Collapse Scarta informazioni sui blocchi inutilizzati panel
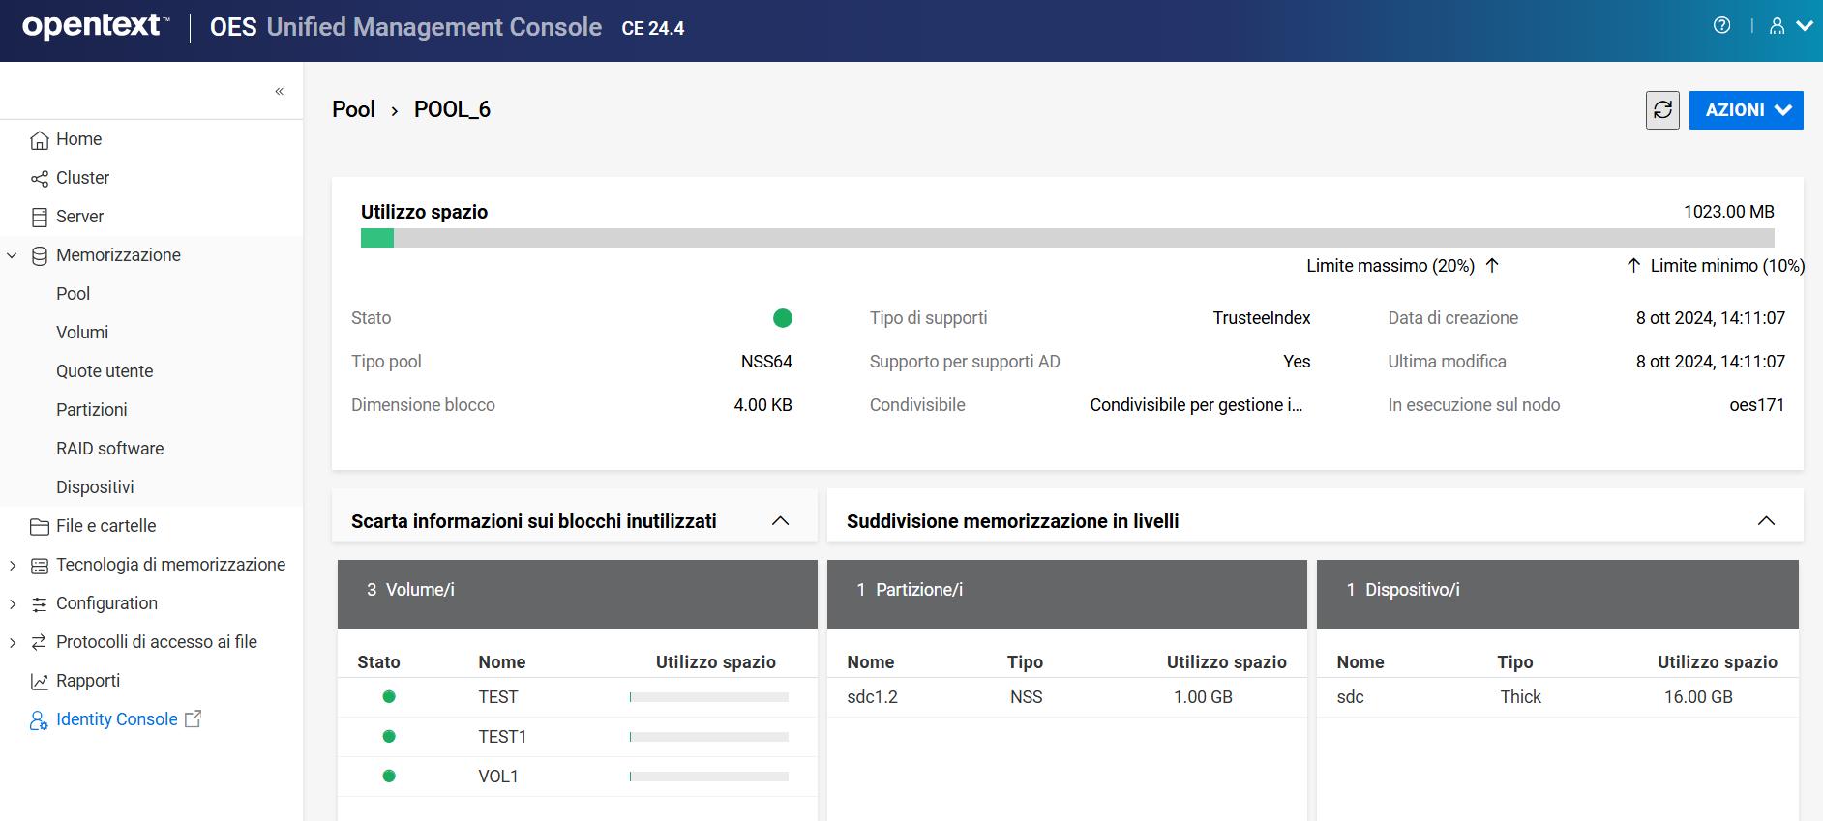 point(780,521)
